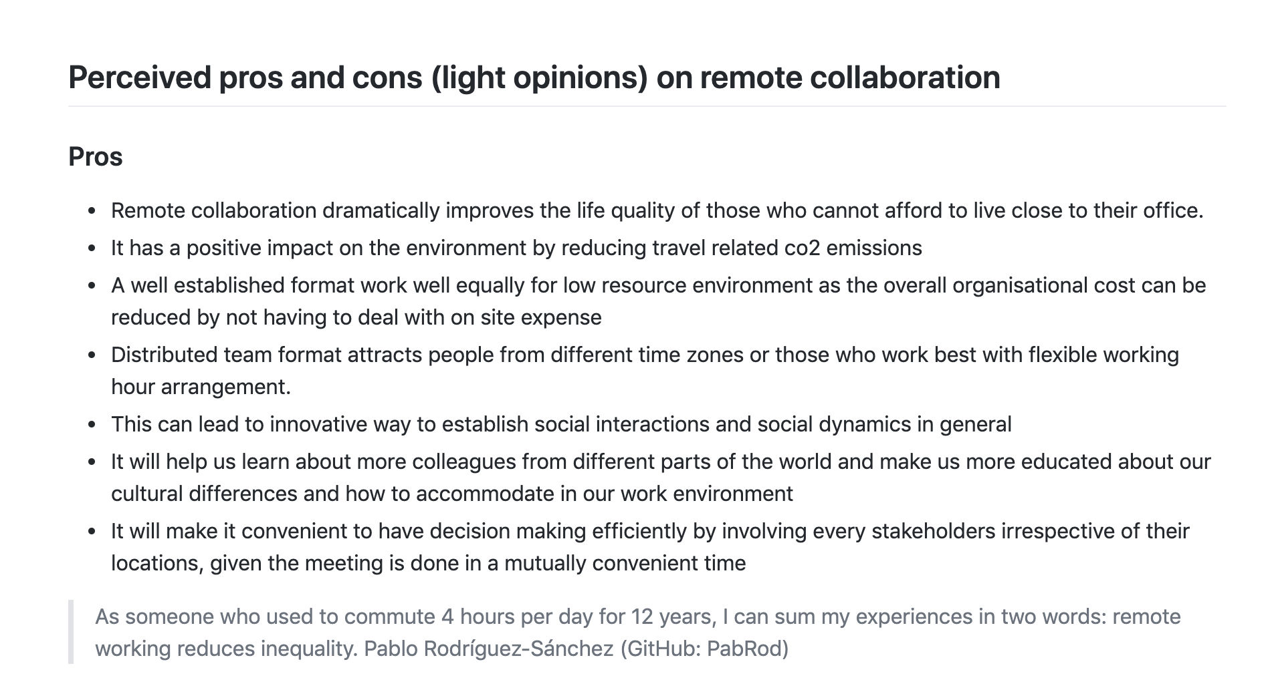The image size is (1264, 696).
Task: Click the name 'Pablo Rodríguez-Sánchez' in the quote
Action: [489, 649]
